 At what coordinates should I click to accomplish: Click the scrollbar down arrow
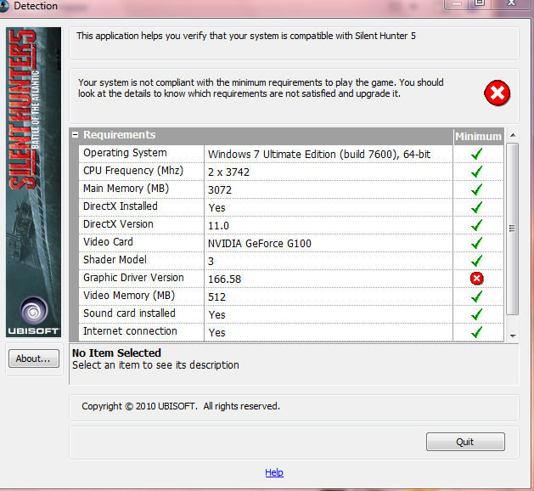coord(513,336)
